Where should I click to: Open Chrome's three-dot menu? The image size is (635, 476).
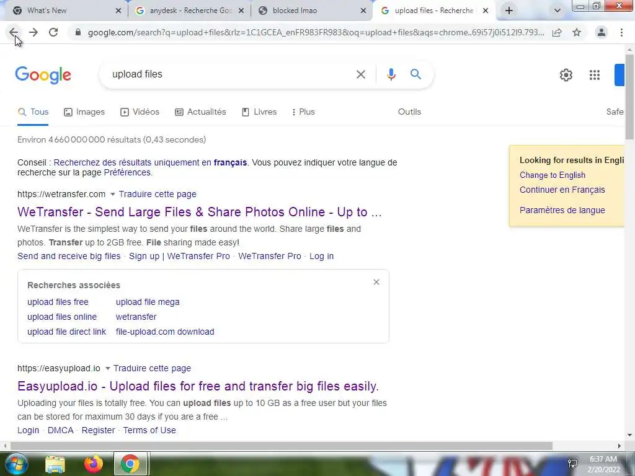point(621,32)
